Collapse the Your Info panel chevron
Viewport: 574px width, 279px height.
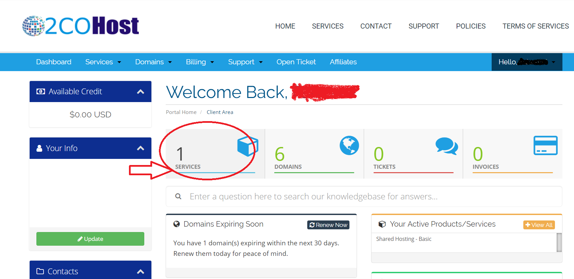click(x=141, y=148)
